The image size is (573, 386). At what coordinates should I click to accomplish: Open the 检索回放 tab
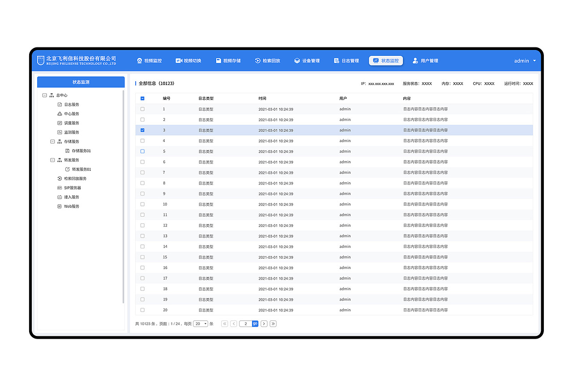point(268,61)
